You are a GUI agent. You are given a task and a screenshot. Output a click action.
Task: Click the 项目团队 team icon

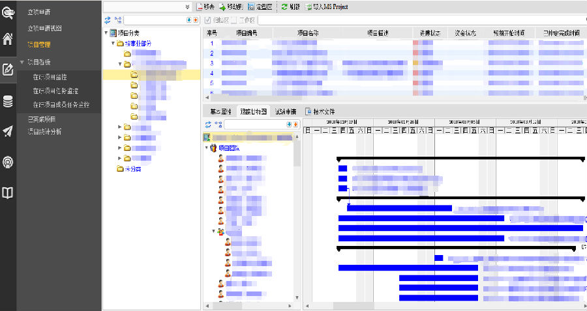click(213, 148)
